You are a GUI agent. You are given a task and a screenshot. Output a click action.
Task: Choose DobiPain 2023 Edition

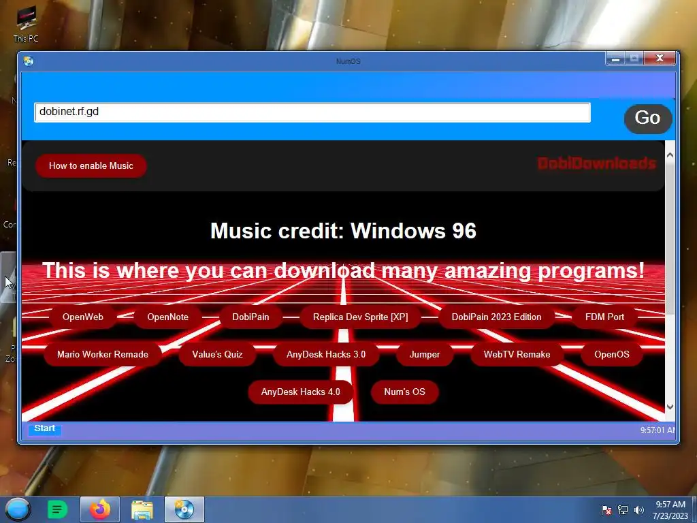(x=496, y=317)
